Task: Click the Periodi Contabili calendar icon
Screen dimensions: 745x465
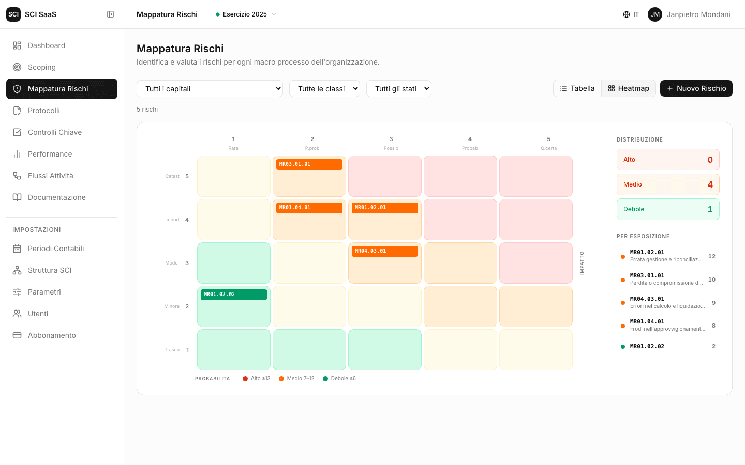Action: point(17,249)
